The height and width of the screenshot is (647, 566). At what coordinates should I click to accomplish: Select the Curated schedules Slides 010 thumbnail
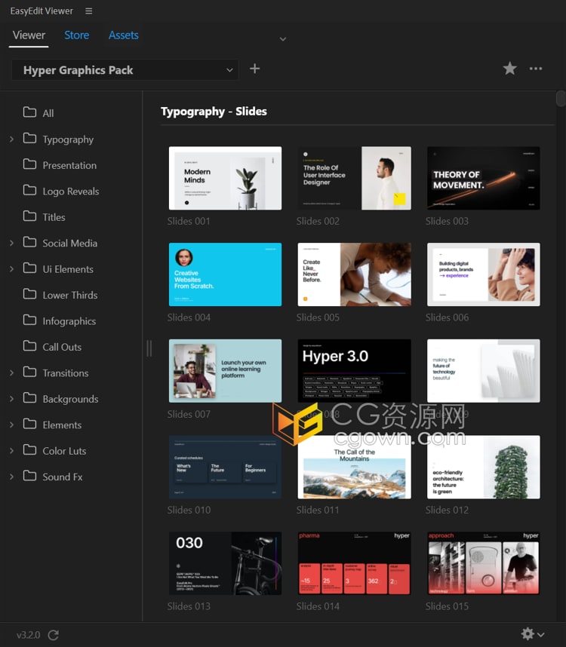(x=226, y=467)
